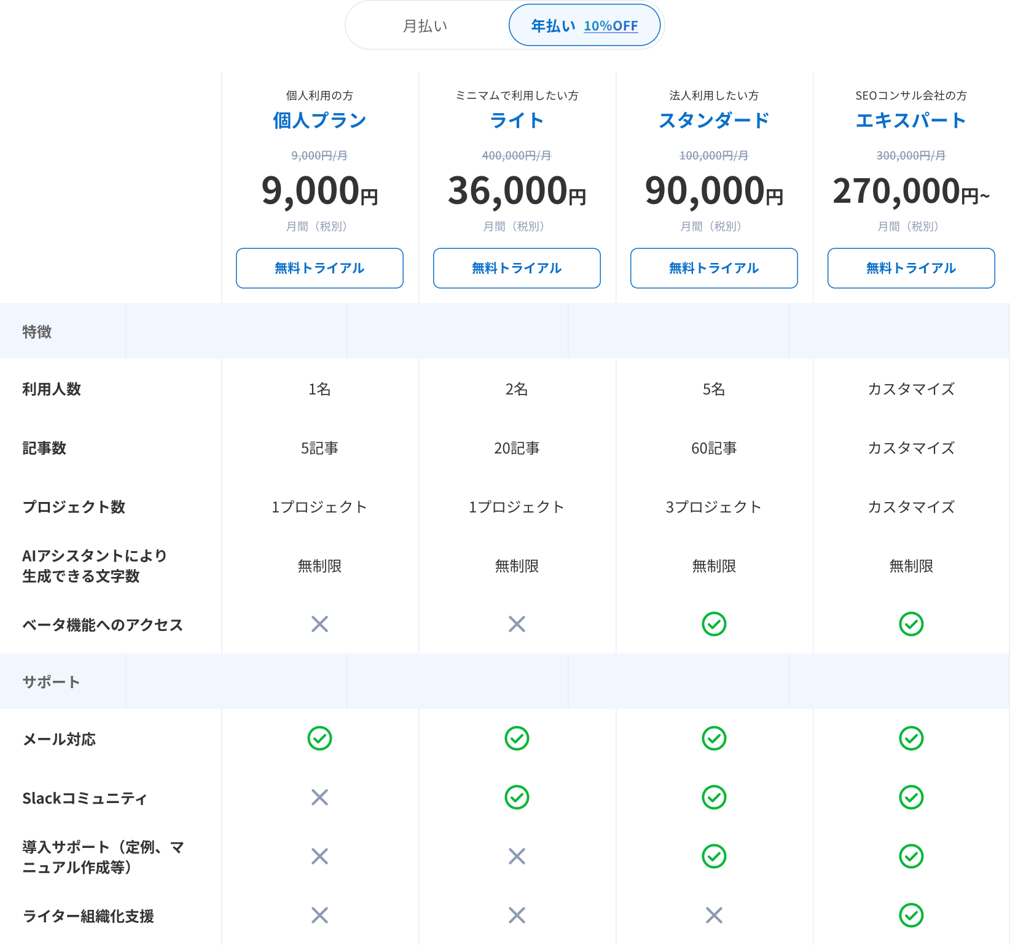Click the 5記事 cell
The image size is (1010, 945).
tap(319, 449)
